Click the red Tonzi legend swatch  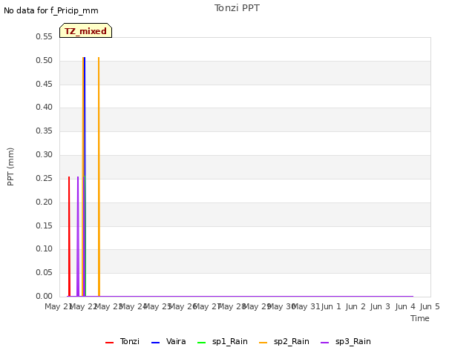(109, 343)
